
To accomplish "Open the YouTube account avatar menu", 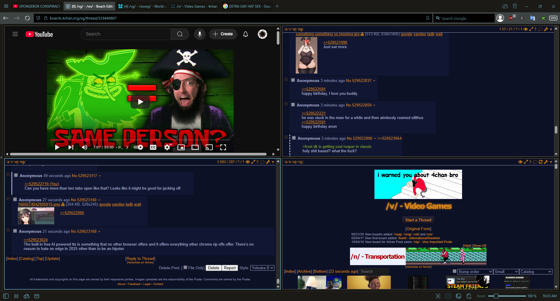I will 262,34.
